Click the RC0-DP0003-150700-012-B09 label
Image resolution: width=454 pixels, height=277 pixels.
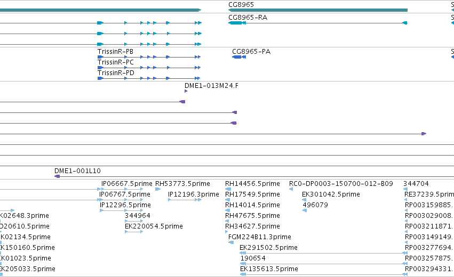pyautogui.click(x=341, y=184)
